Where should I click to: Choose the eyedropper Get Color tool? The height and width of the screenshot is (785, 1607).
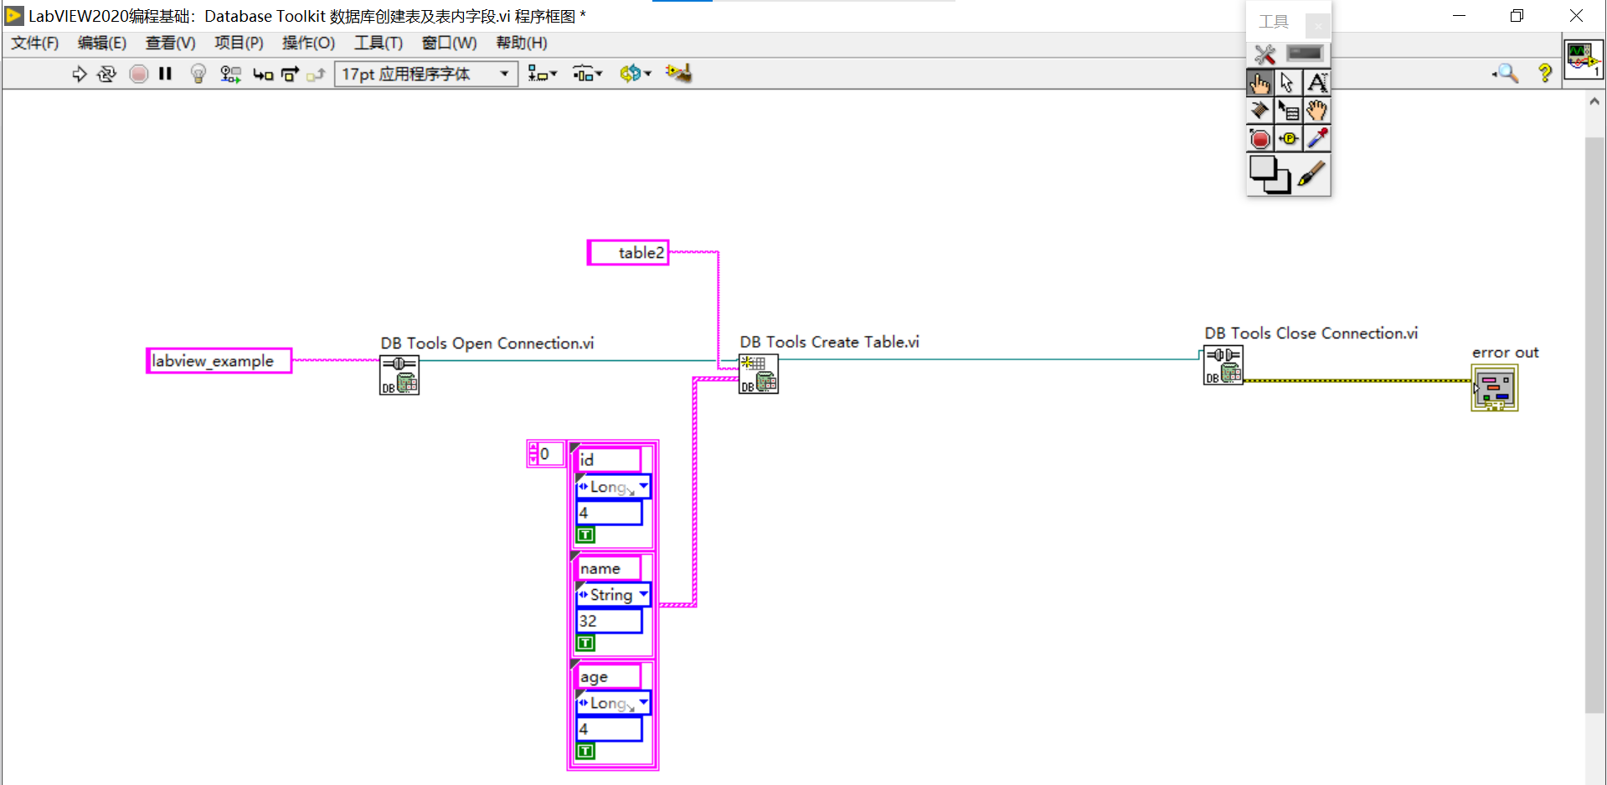1316,138
